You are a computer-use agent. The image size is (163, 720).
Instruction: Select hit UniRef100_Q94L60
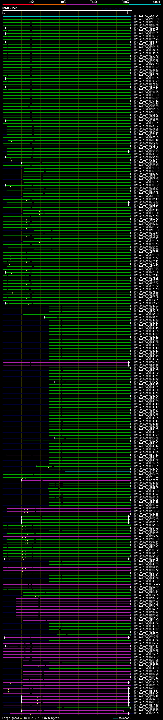146,399
